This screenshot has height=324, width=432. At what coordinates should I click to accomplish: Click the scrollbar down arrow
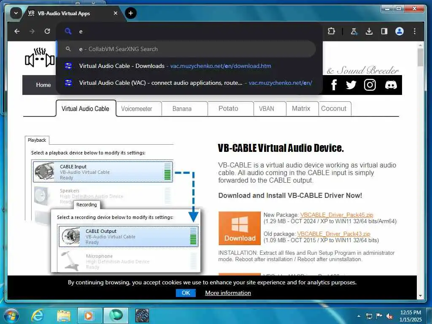tap(420, 296)
